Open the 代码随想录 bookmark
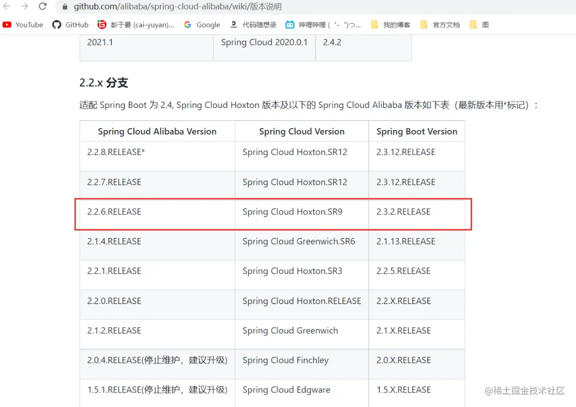Image resolution: width=576 pixels, height=407 pixels. coord(253,24)
